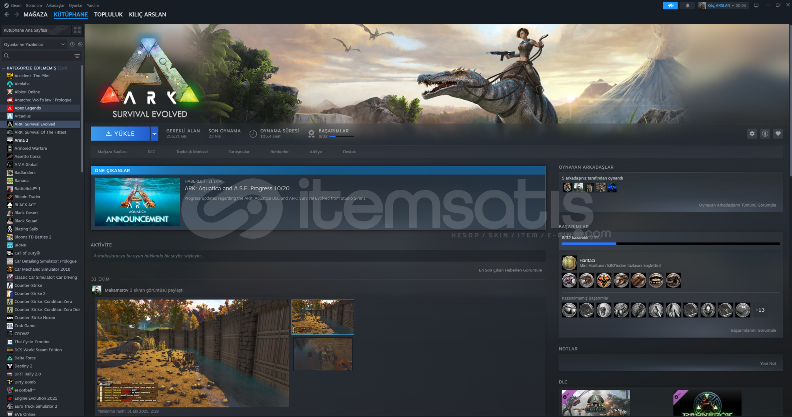Open the announcements megaphone button
Screen dimensions: 792x417
670,5
